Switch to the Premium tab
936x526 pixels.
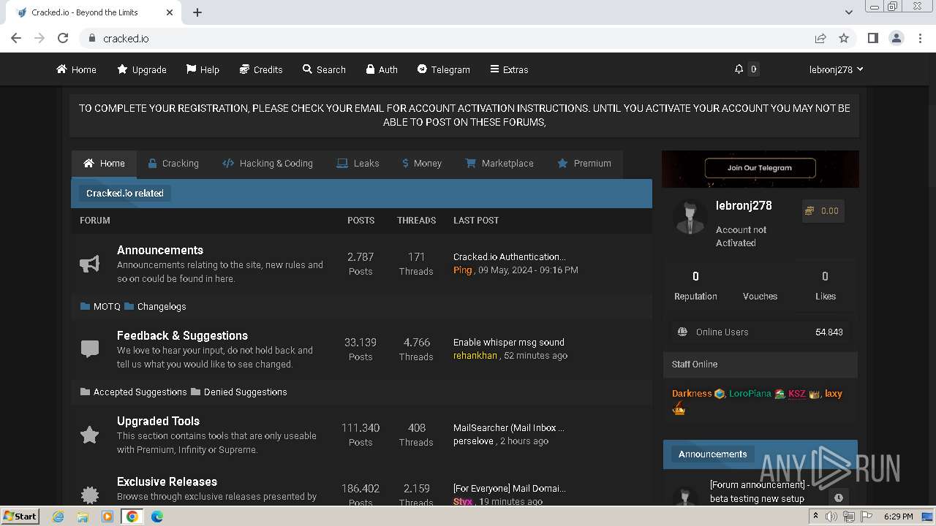(584, 164)
